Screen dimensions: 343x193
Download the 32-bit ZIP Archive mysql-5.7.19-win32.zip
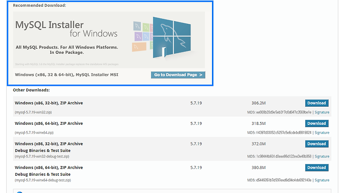(317, 103)
